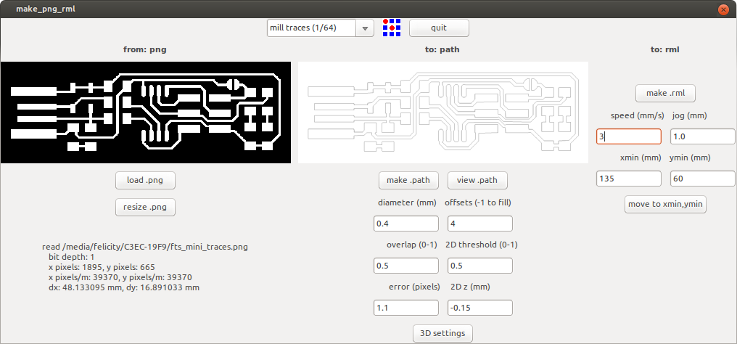Click the 'overlap (0-1)' label
This screenshot has height=344, width=737.
412,245
